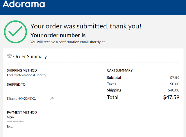Click the Shipping cost $40.00

[x=174, y=90]
